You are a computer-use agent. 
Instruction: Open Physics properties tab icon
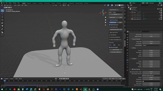click(x=127, y=60)
